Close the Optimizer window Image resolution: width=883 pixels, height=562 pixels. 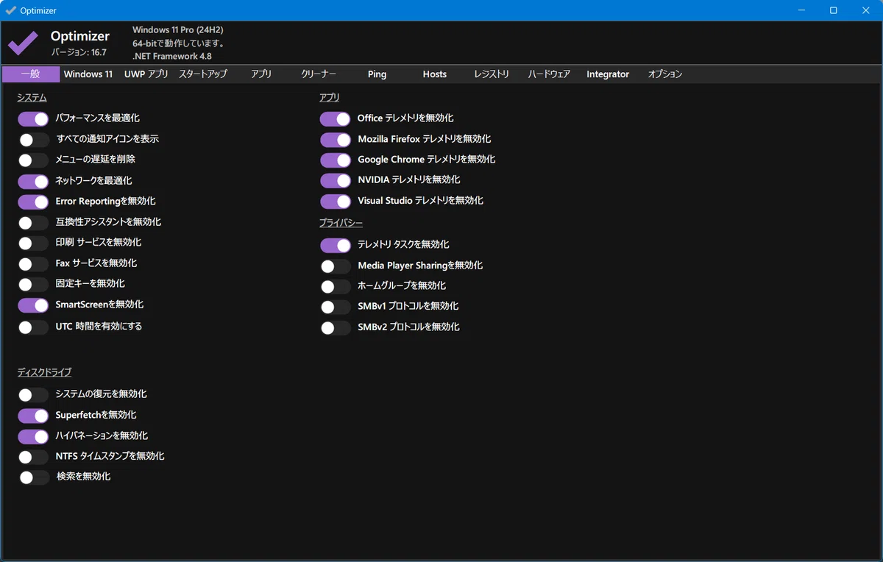866,10
